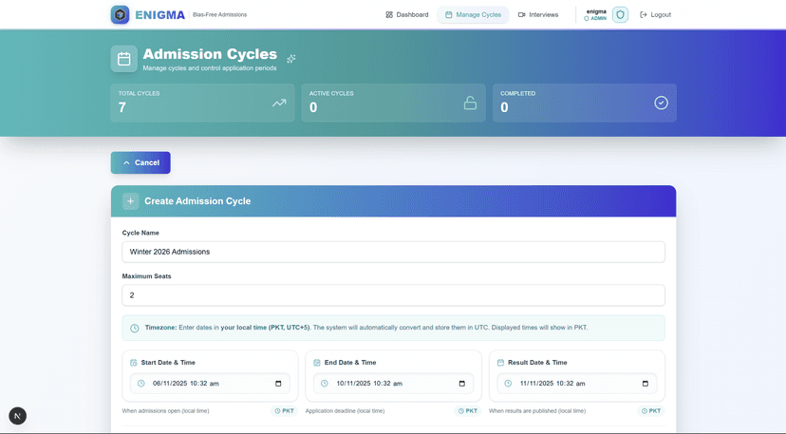Log out using the Logout link
The width and height of the screenshot is (786, 434).
click(655, 14)
